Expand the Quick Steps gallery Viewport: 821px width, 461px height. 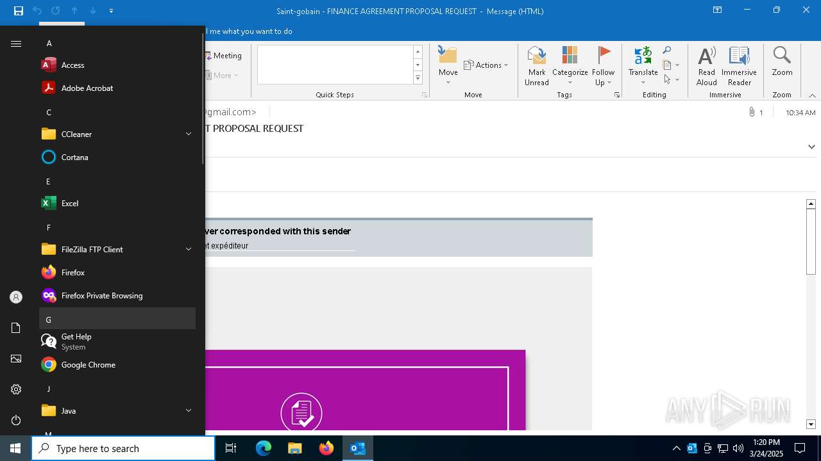coord(418,78)
